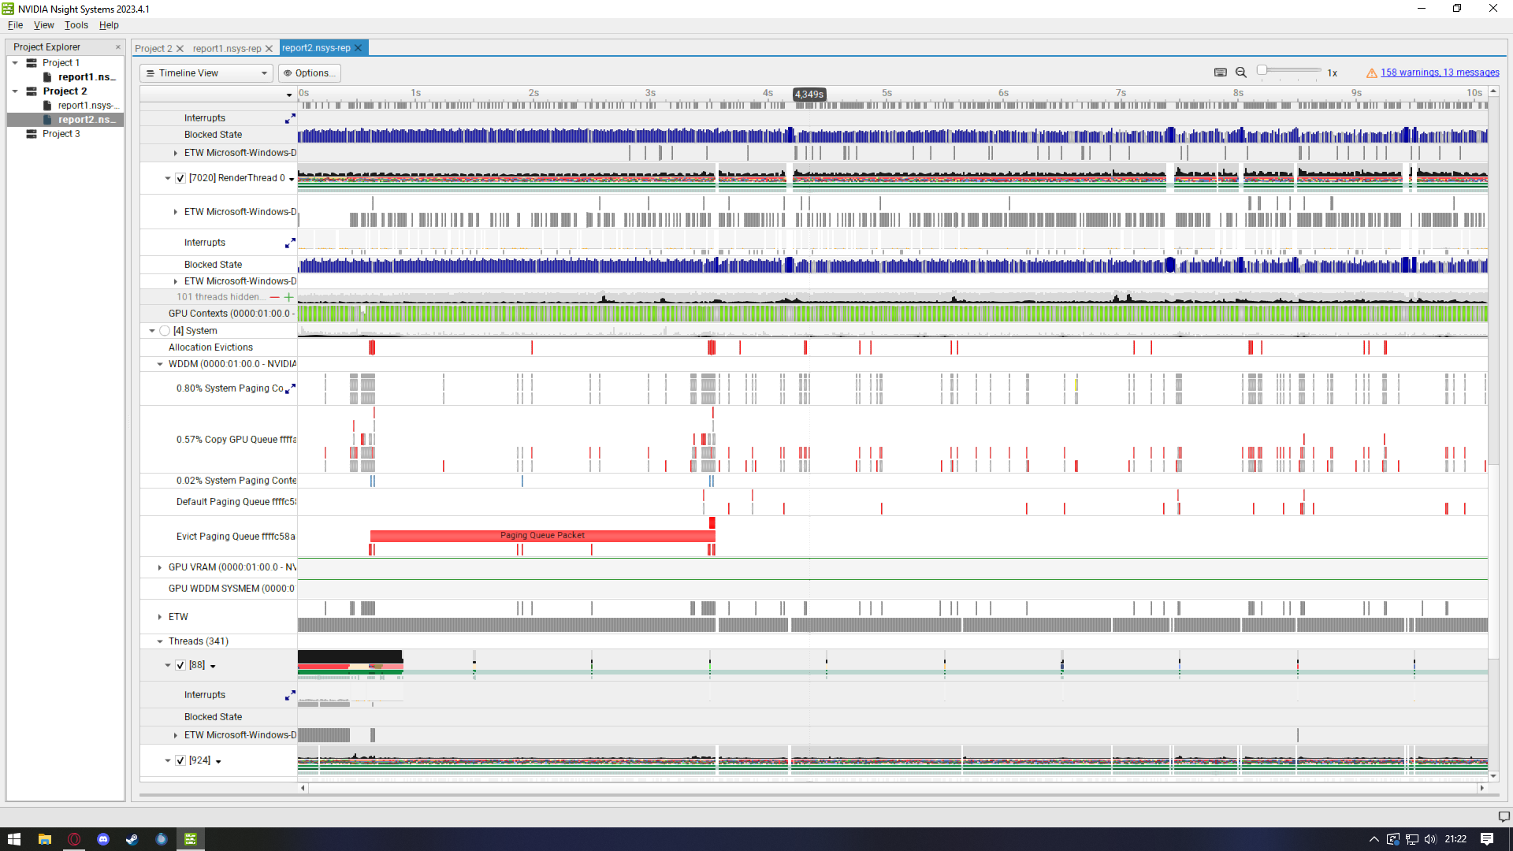Select report1 under Project 1
Screen dimensions: 1513x851
click(87, 77)
